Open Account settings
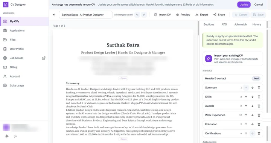Screen dimensions: 271x143 tap(24, 76)
